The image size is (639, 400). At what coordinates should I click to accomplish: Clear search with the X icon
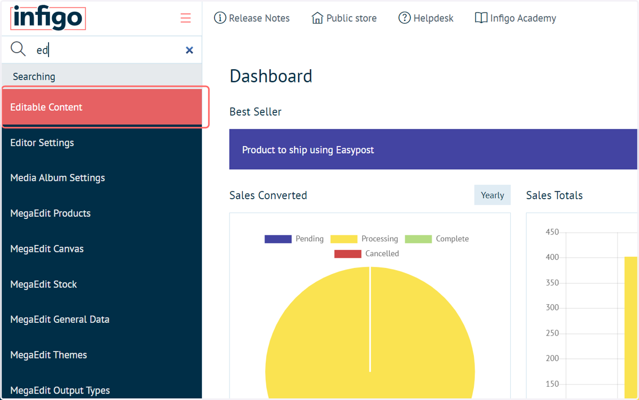click(x=189, y=50)
